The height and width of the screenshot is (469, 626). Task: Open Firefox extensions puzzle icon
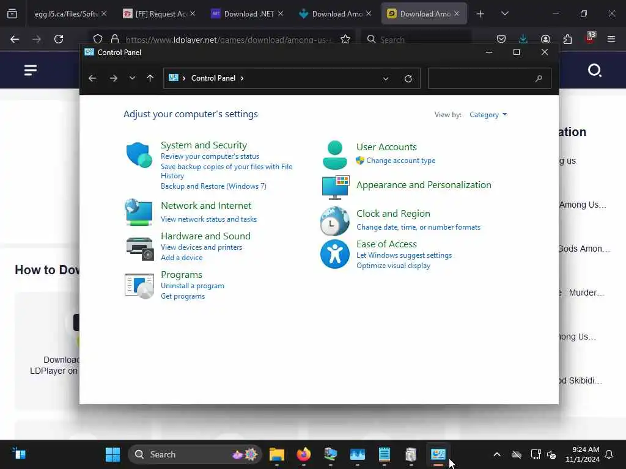pos(567,39)
